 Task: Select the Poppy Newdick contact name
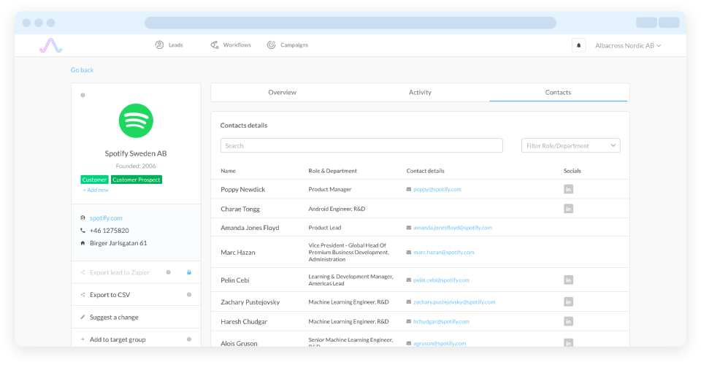point(242,189)
